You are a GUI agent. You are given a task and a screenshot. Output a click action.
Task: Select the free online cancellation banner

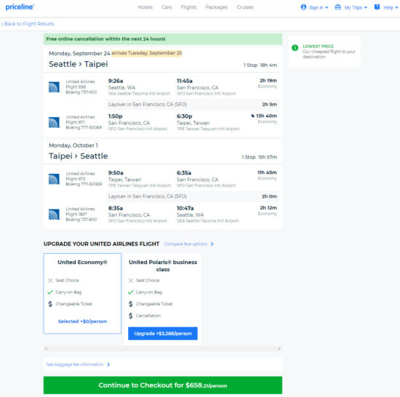(x=163, y=39)
